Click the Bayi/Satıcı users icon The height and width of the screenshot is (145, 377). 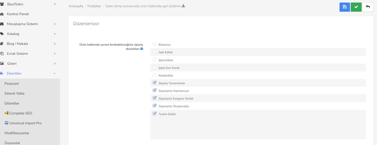point(2,4)
